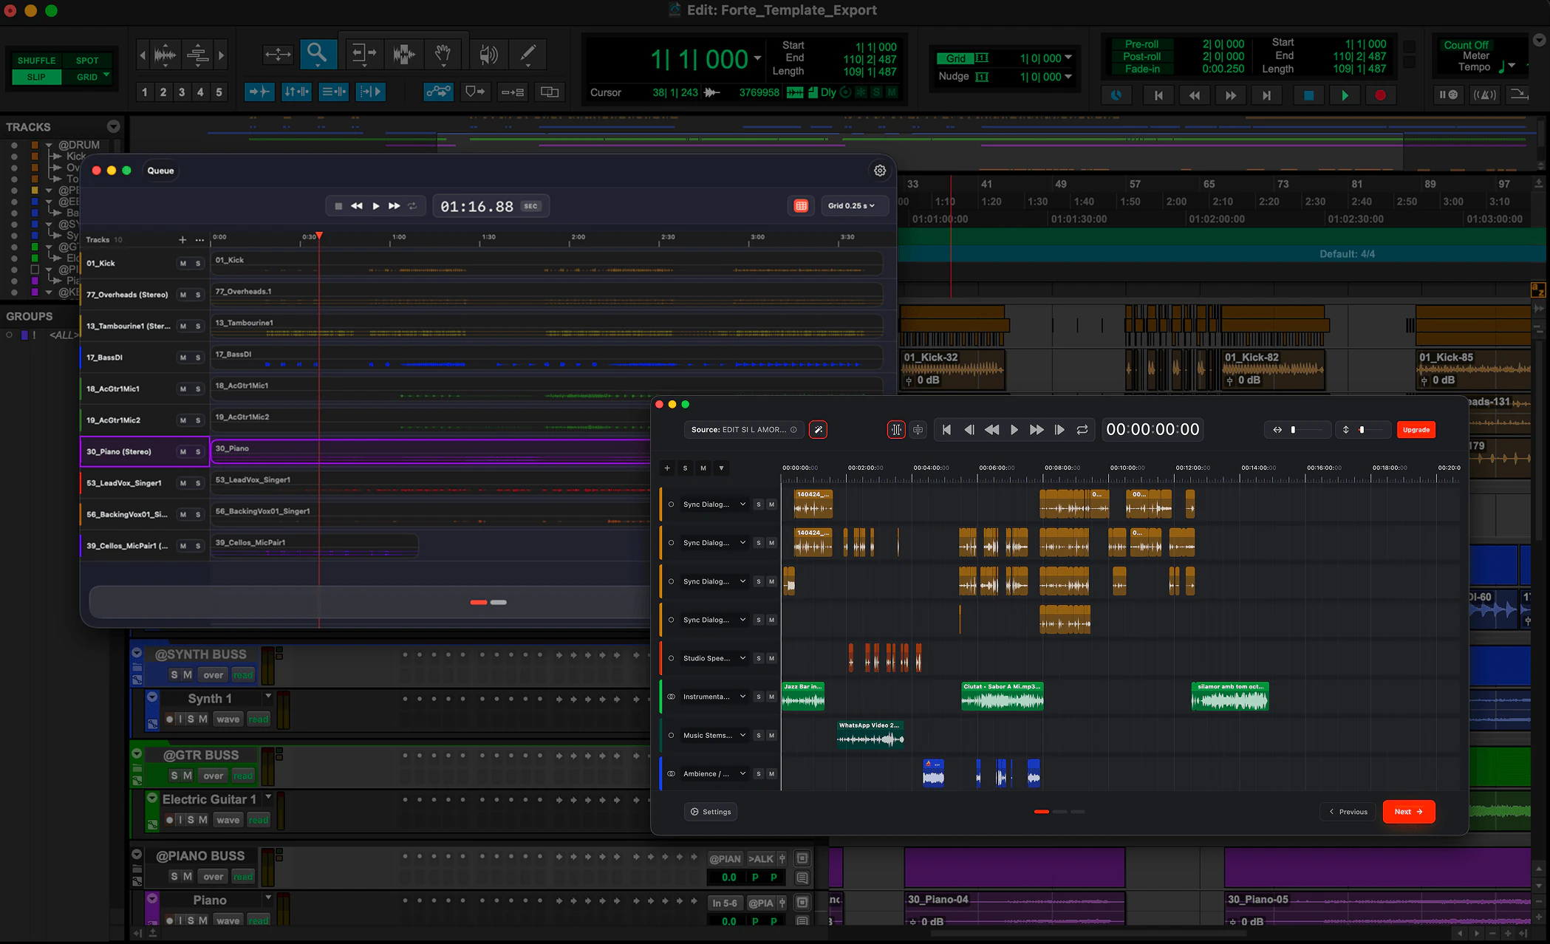Click the Queue title label
The image size is (1550, 944).
pyautogui.click(x=160, y=171)
